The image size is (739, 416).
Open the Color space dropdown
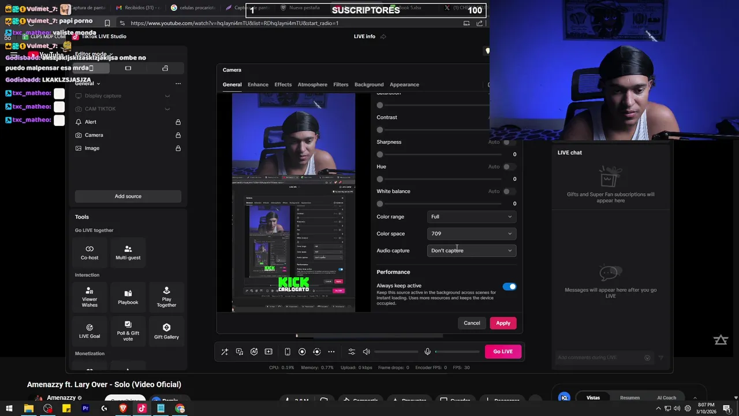pos(471,233)
